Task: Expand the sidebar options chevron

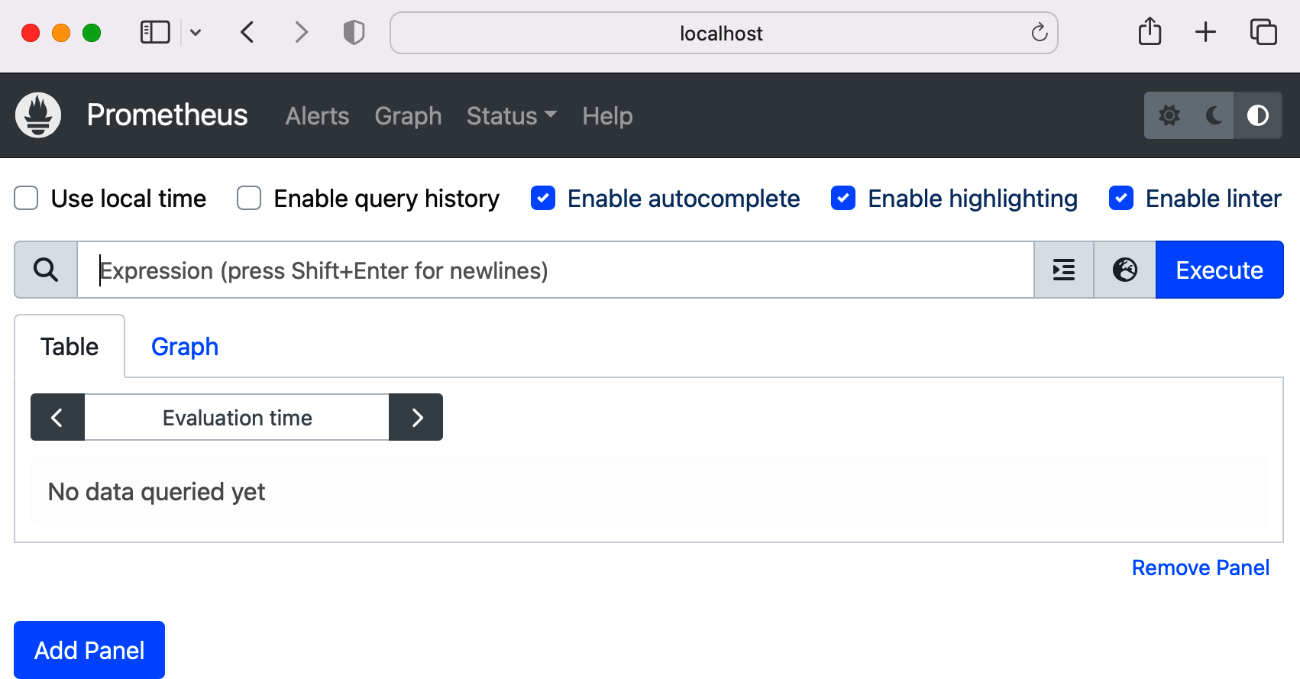Action: [196, 32]
